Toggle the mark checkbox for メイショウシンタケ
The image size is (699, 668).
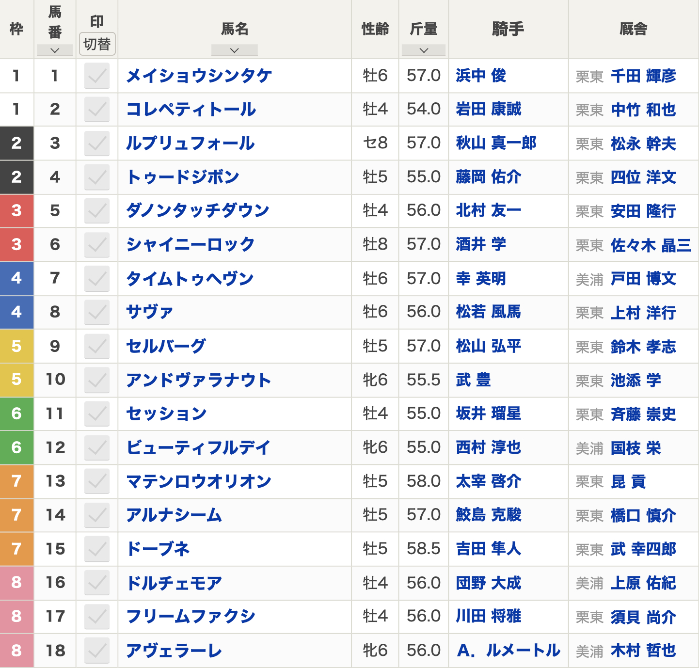tap(97, 76)
